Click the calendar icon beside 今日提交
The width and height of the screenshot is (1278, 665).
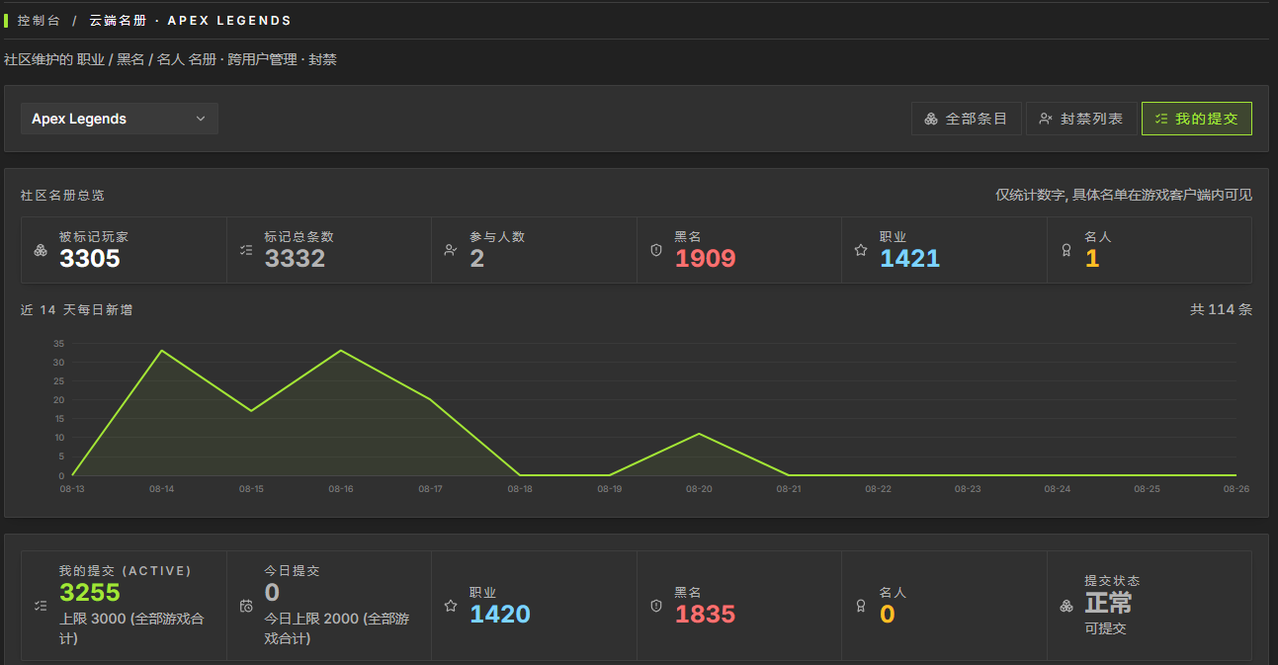(x=246, y=606)
